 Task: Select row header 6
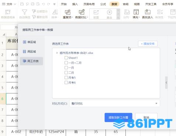point(3,99)
